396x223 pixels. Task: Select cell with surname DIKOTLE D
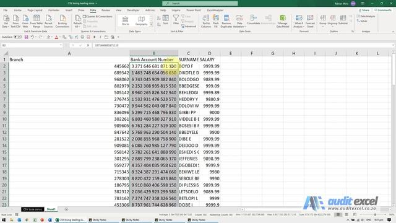coord(189,73)
